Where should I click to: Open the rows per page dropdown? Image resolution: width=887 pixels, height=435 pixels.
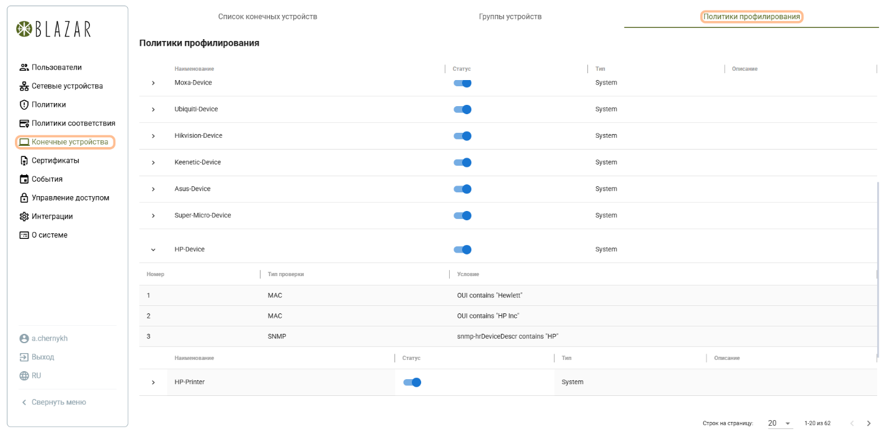pos(780,423)
